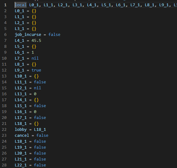Click the false value after cancel

point(42,136)
